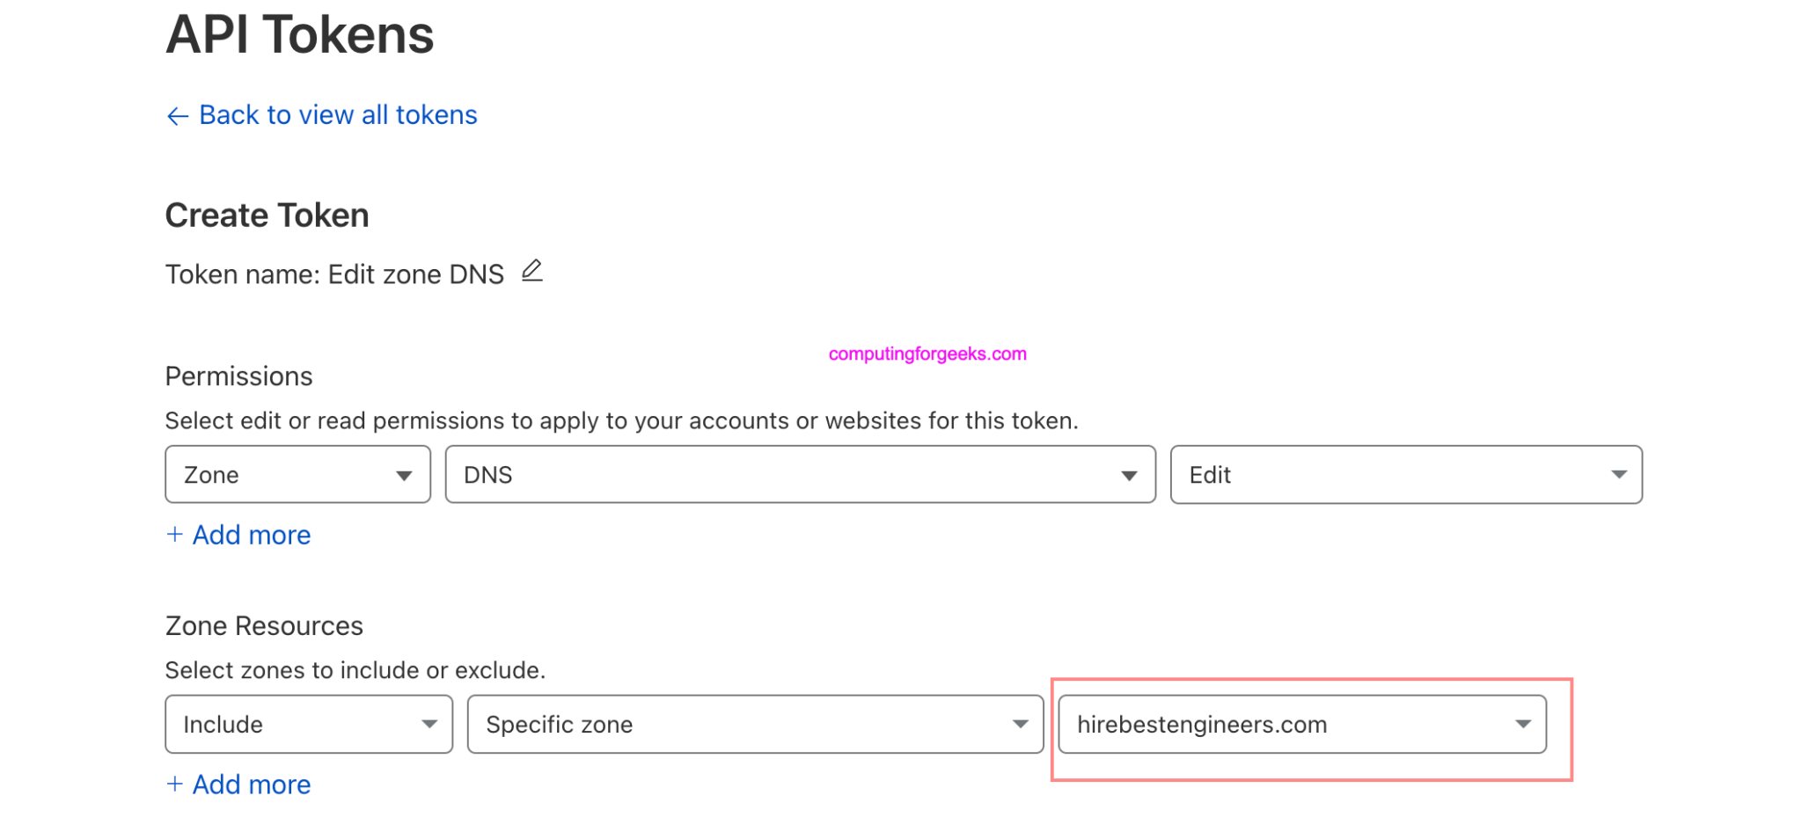1802x832 pixels.
Task: Click the plus icon beside Zone Resources Add more
Action: [176, 784]
